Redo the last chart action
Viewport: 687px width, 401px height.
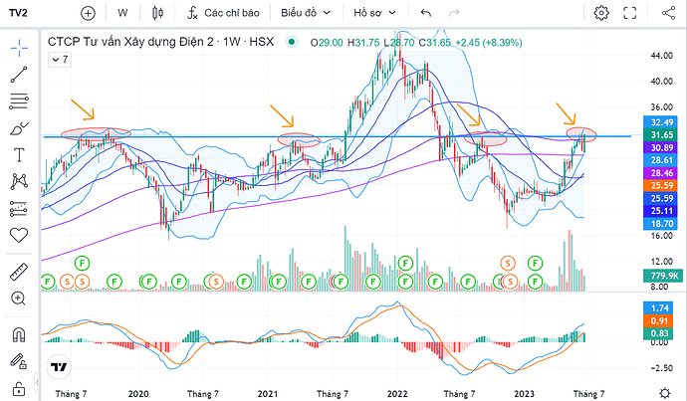(454, 13)
